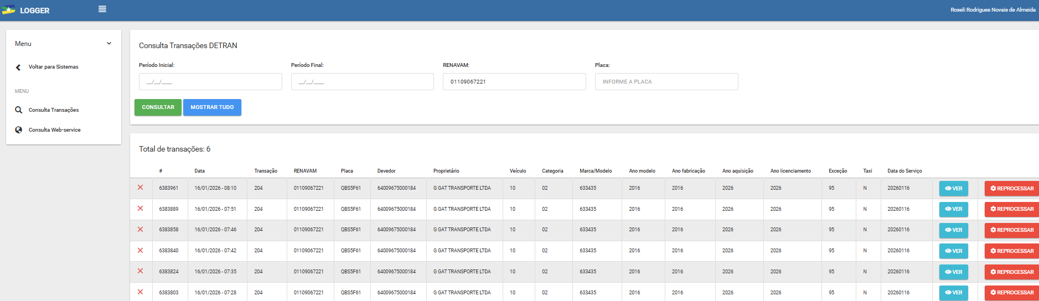Click the red X on transaction 6383840

point(141,251)
